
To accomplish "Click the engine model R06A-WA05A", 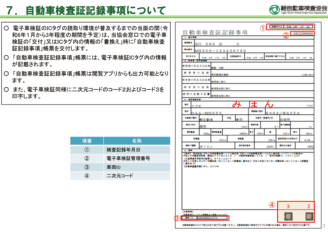I will [283, 113].
